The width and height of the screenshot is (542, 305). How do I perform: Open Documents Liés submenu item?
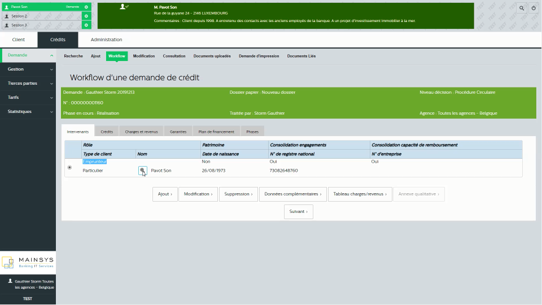[x=301, y=56]
